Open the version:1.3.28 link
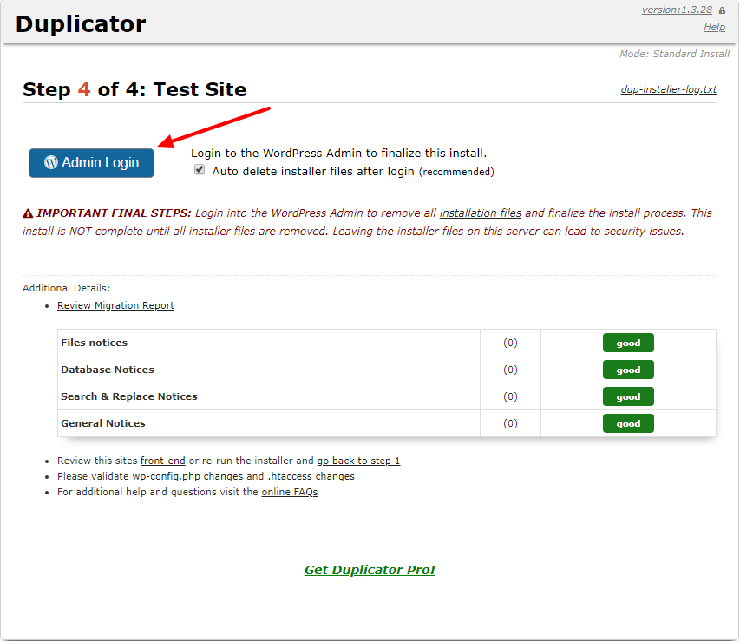This screenshot has height=641, width=740. [677, 10]
